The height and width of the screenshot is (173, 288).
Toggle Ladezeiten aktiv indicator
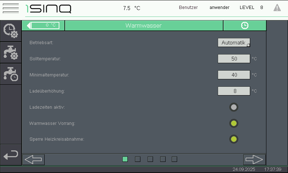pyautogui.click(x=234, y=107)
